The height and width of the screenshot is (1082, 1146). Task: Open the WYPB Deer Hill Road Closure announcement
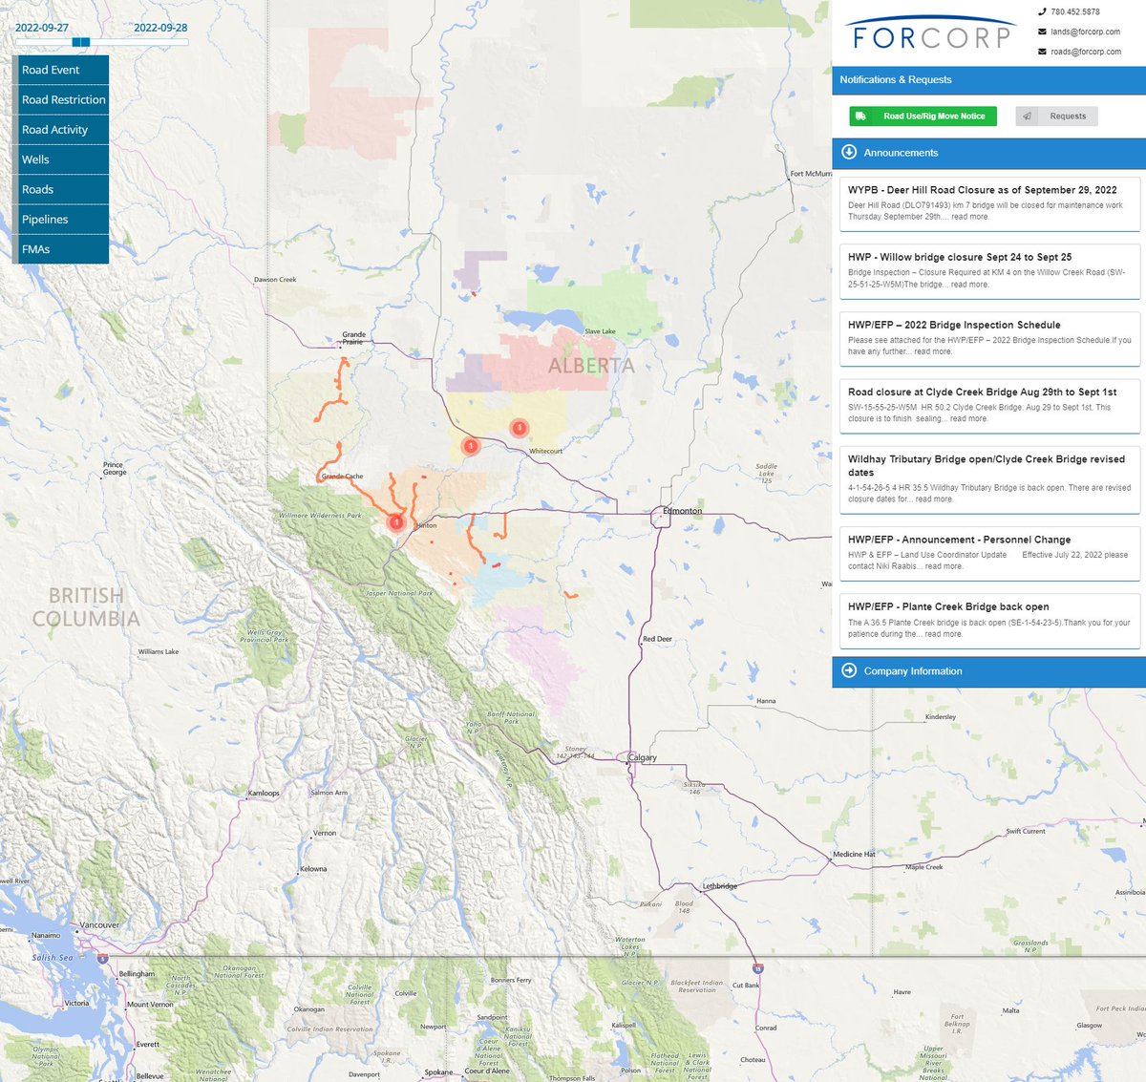989,203
